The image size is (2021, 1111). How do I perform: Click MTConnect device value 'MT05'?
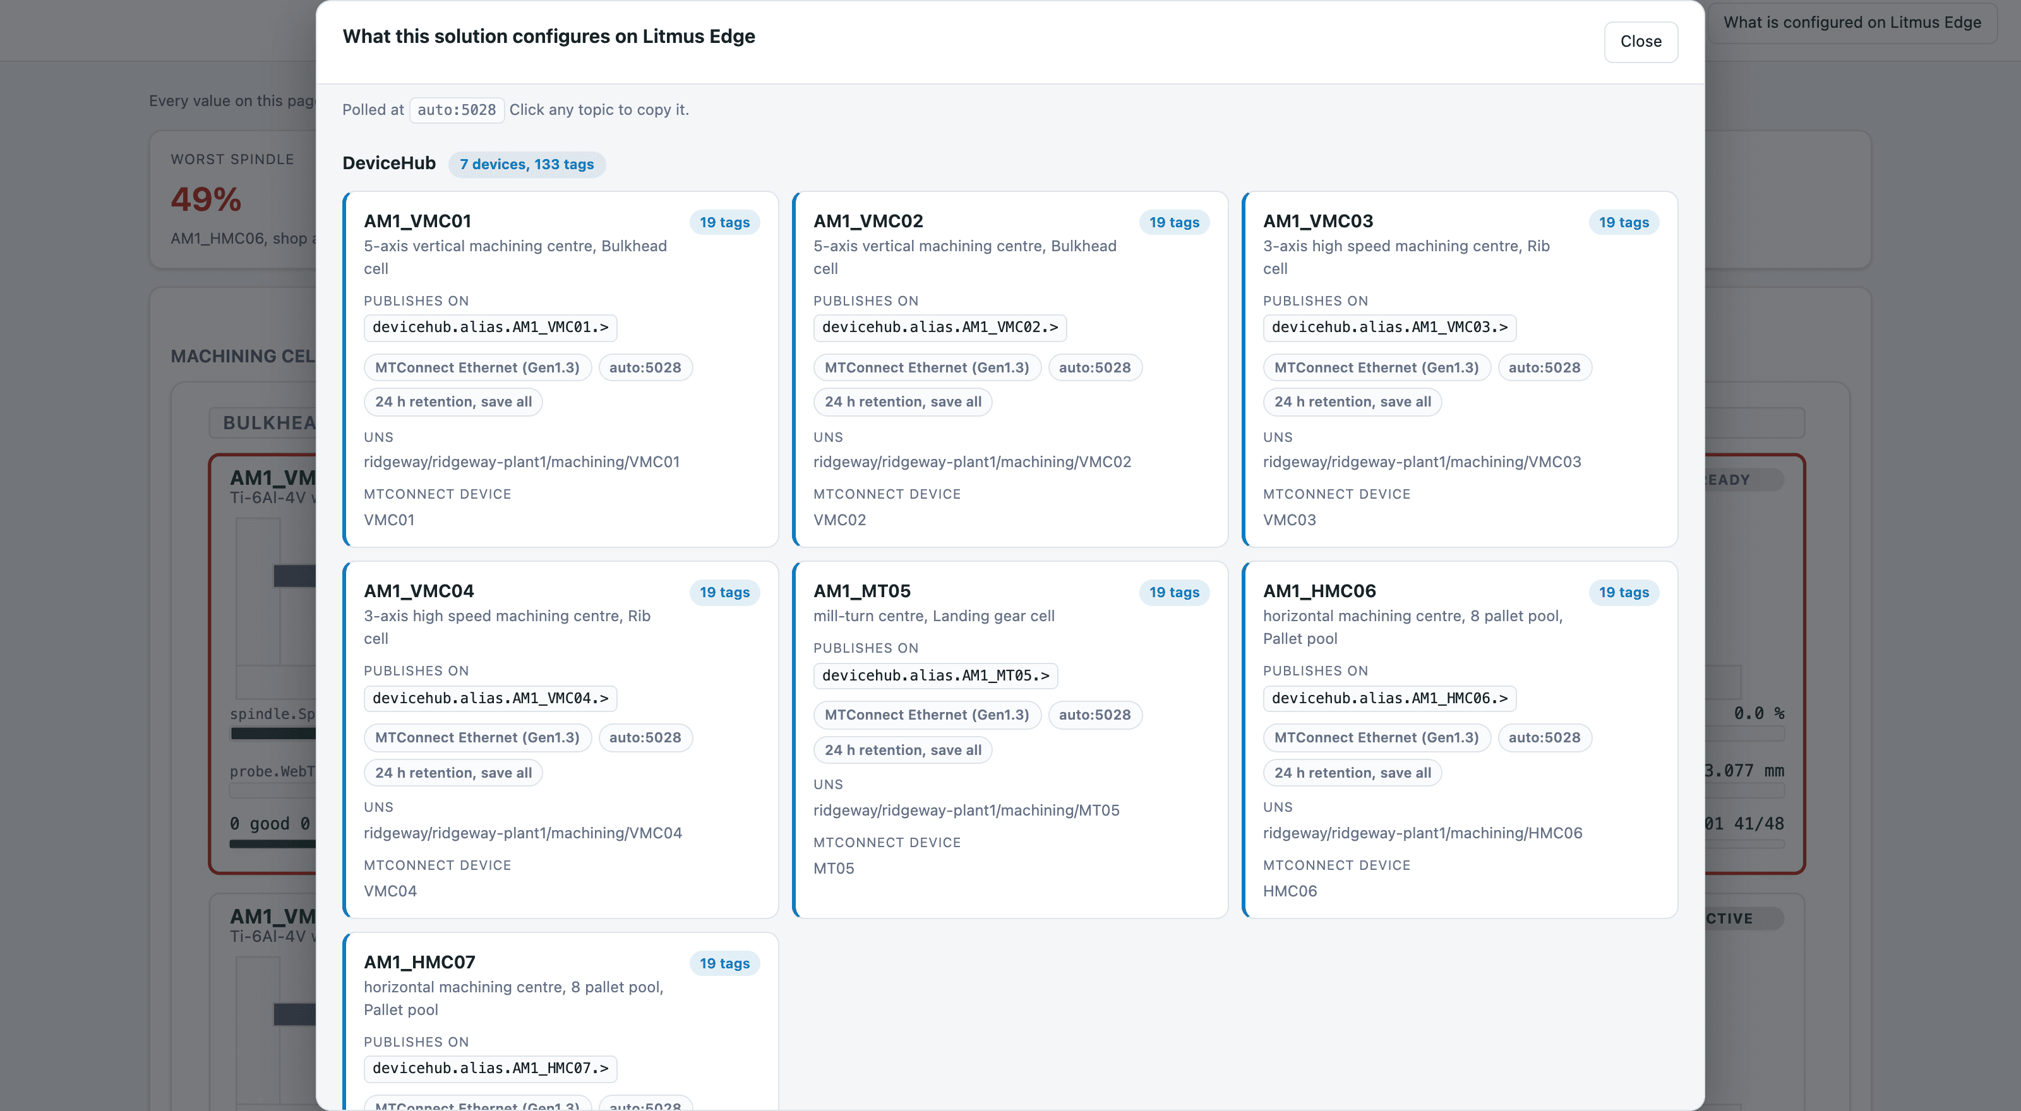833,868
